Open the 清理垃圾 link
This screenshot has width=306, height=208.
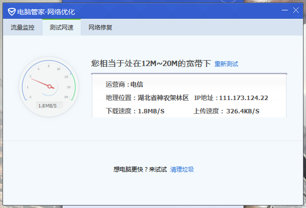tap(182, 169)
